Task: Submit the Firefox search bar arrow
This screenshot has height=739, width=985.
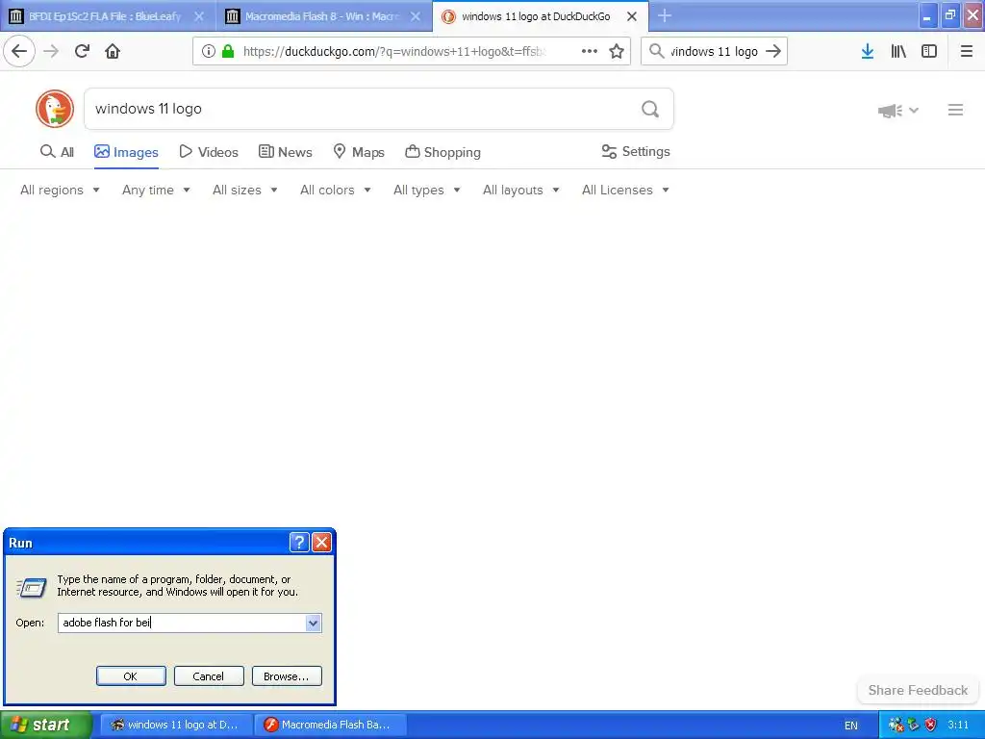Action: click(x=773, y=52)
